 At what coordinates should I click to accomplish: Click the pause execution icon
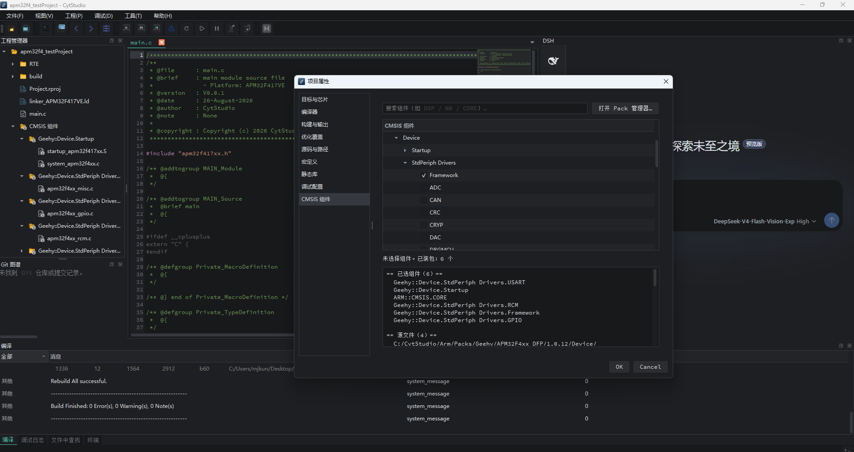click(217, 28)
